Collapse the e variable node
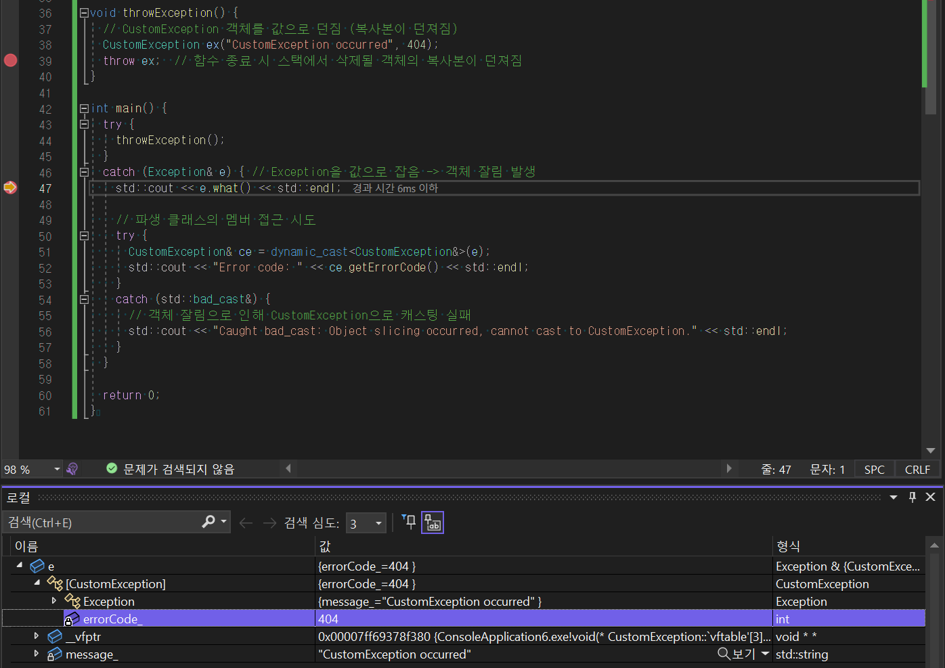 pyautogui.click(x=19, y=565)
